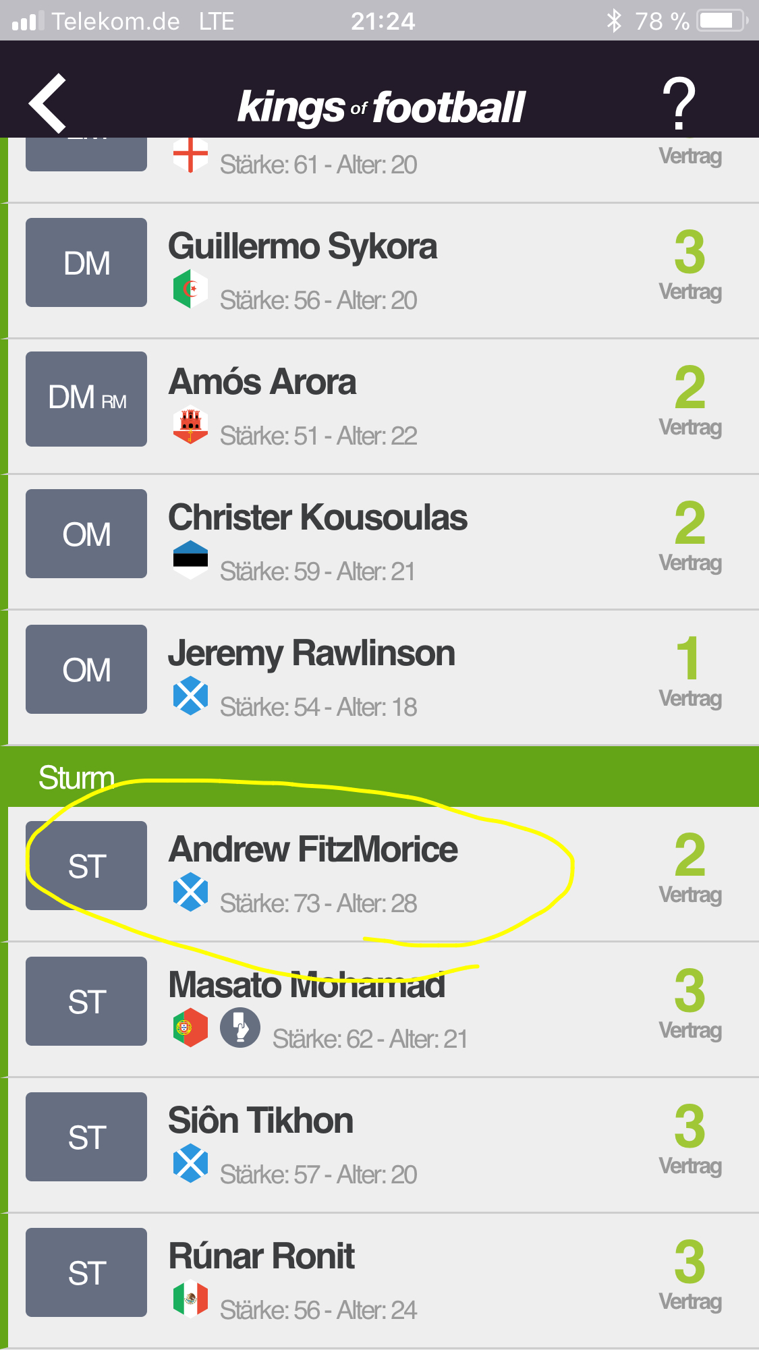The height and width of the screenshot is (1350, 759).
Task: View Amós Arora's 2 Vertrag contract
Action: (x=690, y=401)
